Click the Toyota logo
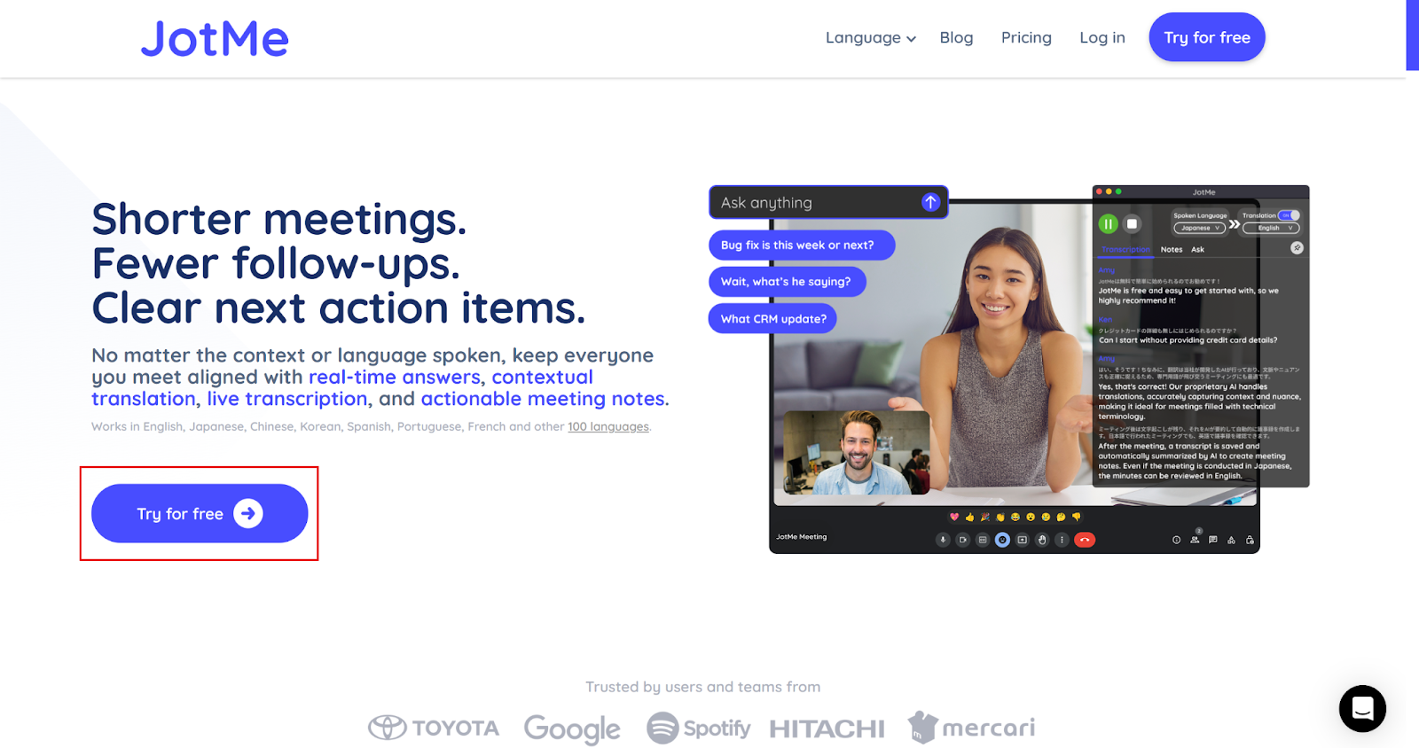1419x748 pixels. point(434,728)
